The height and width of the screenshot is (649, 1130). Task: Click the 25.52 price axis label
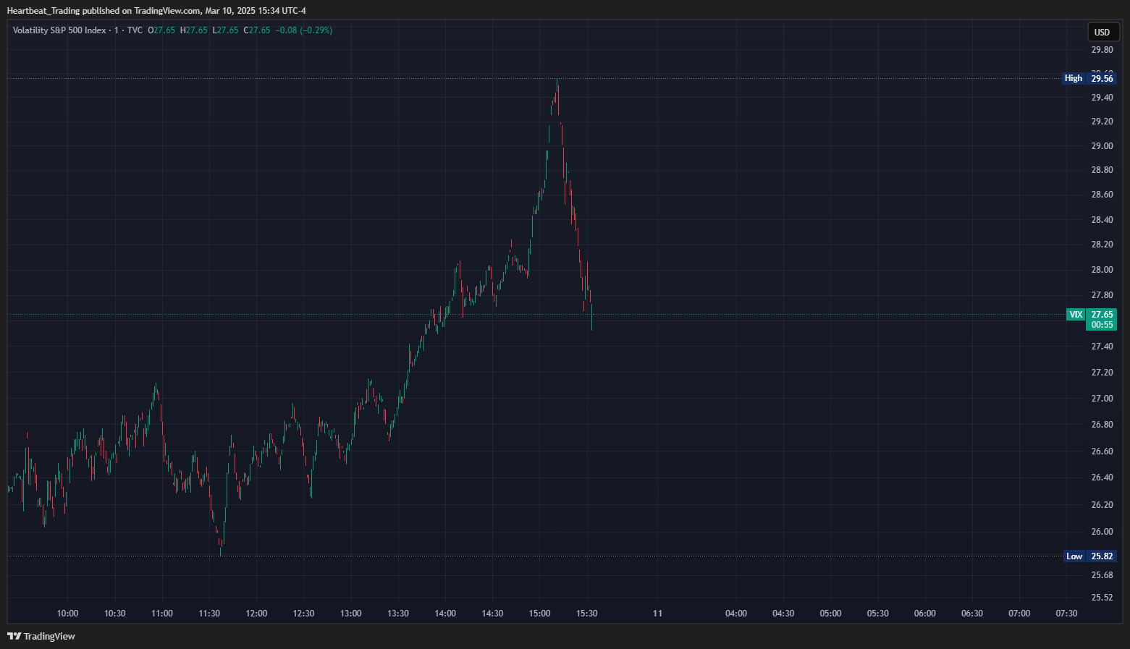pyautogui.click(x=1102, y=598)
